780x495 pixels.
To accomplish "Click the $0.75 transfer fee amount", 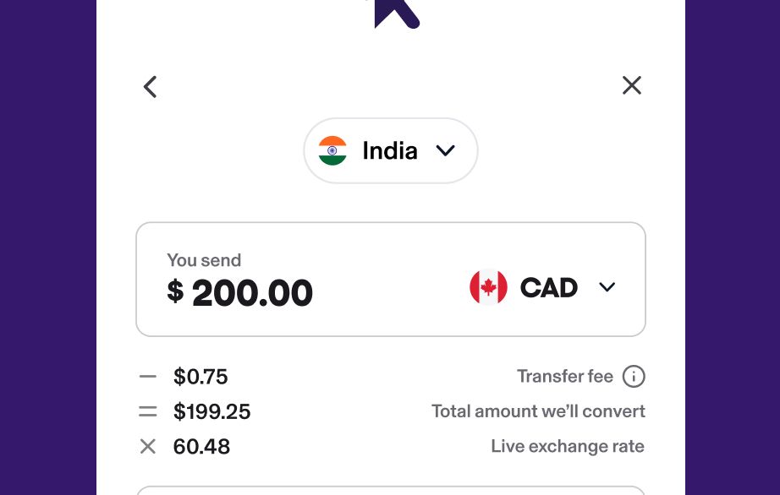I will point(200,377).
